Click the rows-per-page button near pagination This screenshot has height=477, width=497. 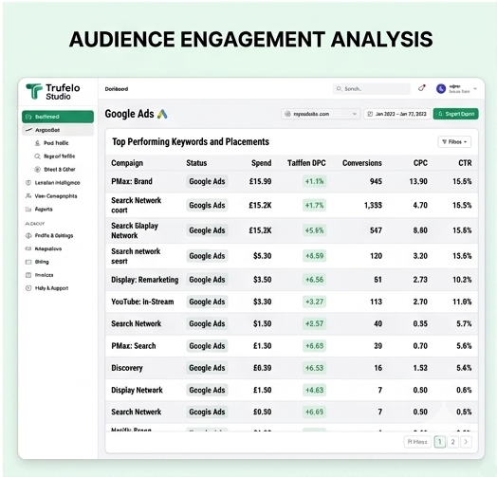click(x=417, y=442)
